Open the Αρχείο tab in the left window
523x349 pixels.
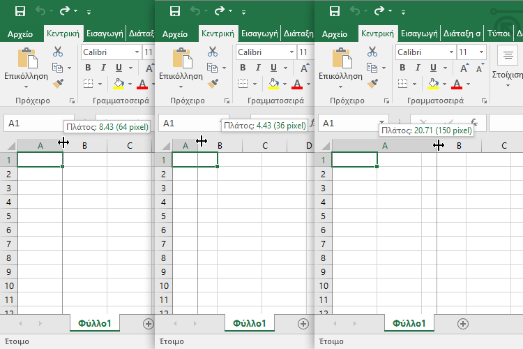[20, 34]
